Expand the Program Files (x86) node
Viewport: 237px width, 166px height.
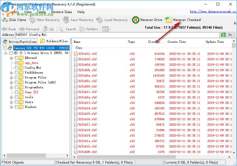[x=11, y=82]
